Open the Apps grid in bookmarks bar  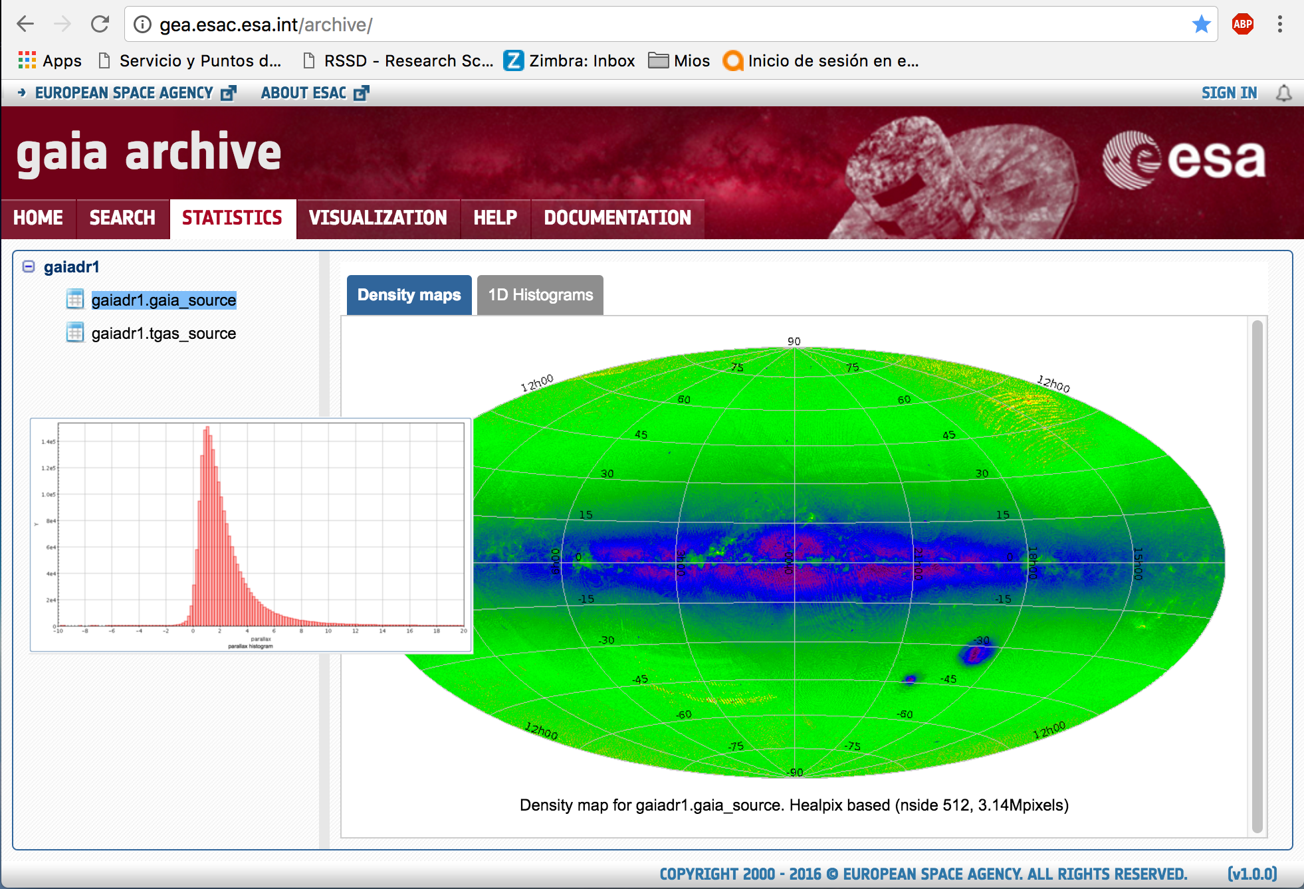pyautogui.click(x=50, y=60)
